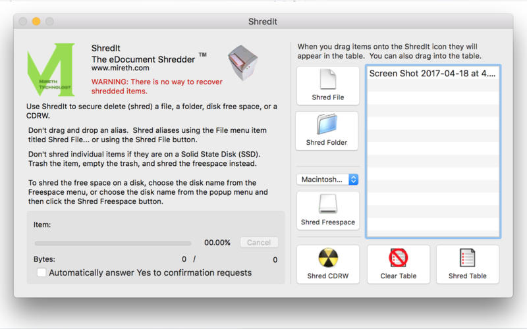This screenshot has width=527, height=329.
Task: Click the Shred CDRW radiation symbol icon
Action: point(328,258)
